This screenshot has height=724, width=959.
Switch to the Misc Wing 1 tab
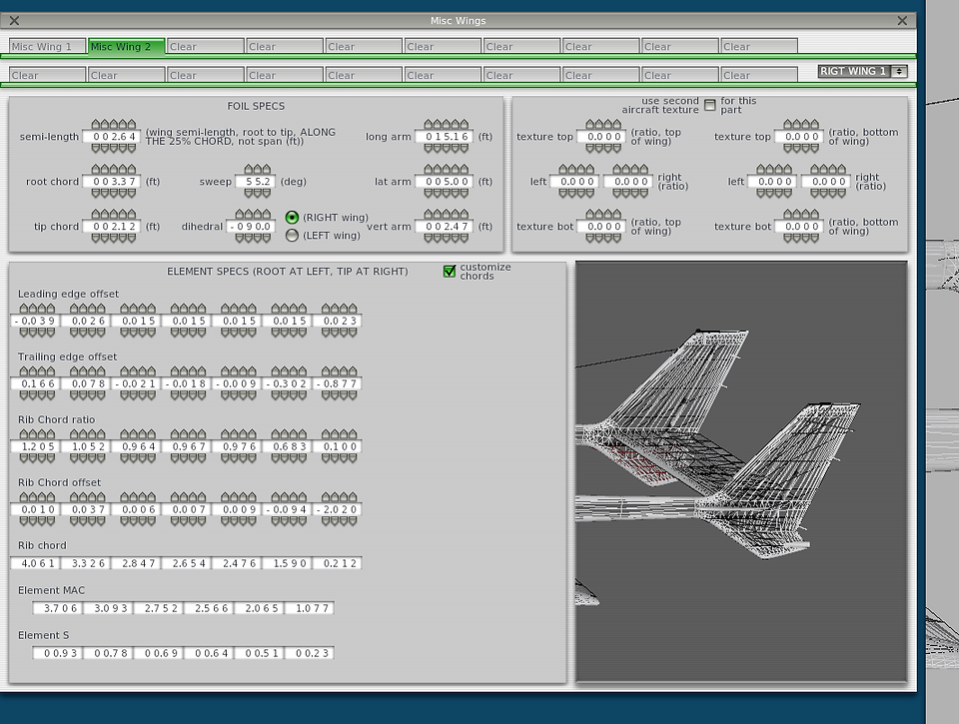pos(47,47)
